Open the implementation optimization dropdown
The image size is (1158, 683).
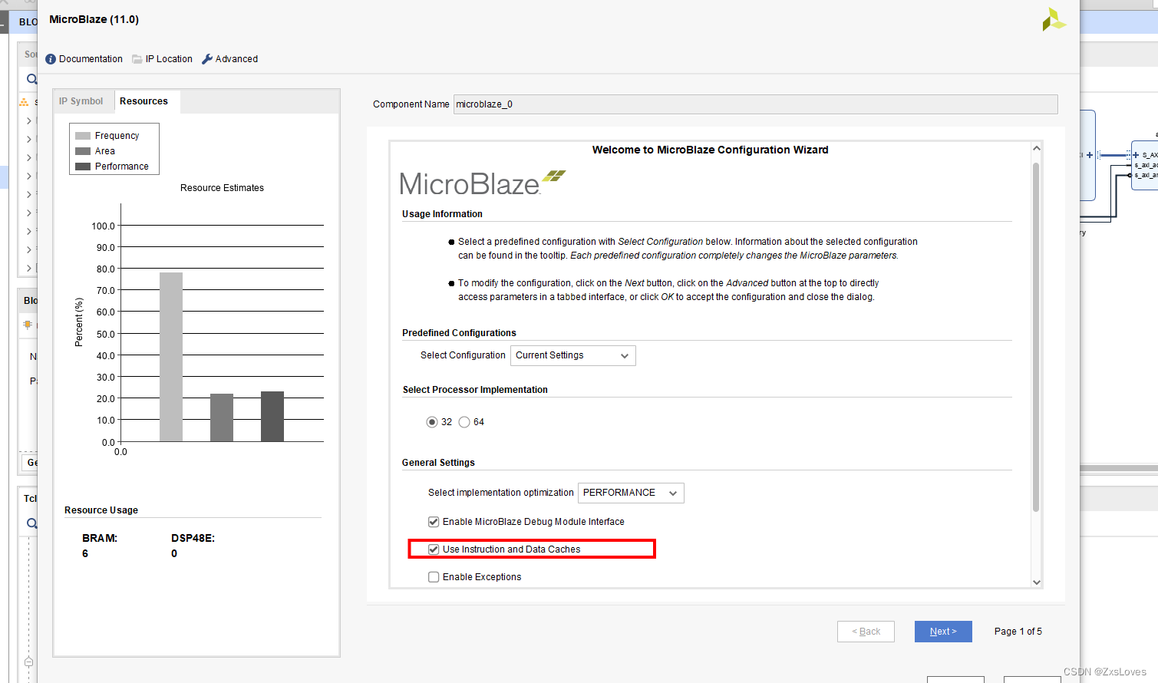pyautogui.click(x=630, y=493)
